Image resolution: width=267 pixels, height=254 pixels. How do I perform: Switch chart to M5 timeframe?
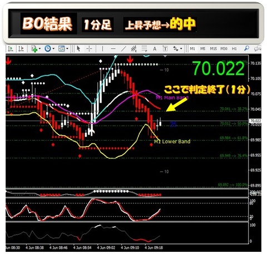point(202,49)
